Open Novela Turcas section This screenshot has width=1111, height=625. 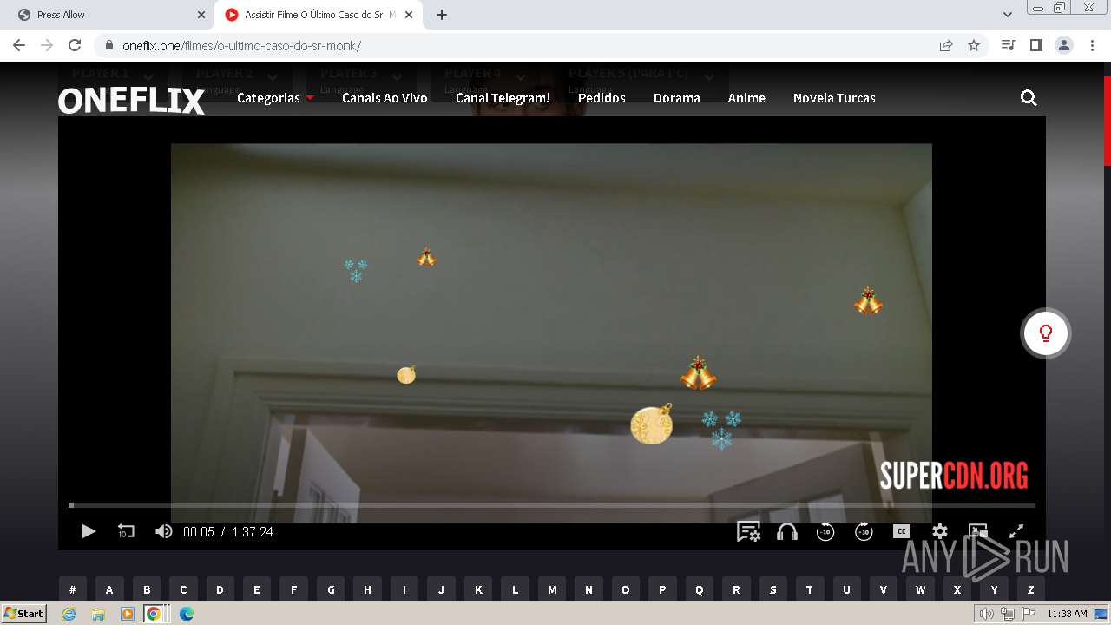click(834, 98)
